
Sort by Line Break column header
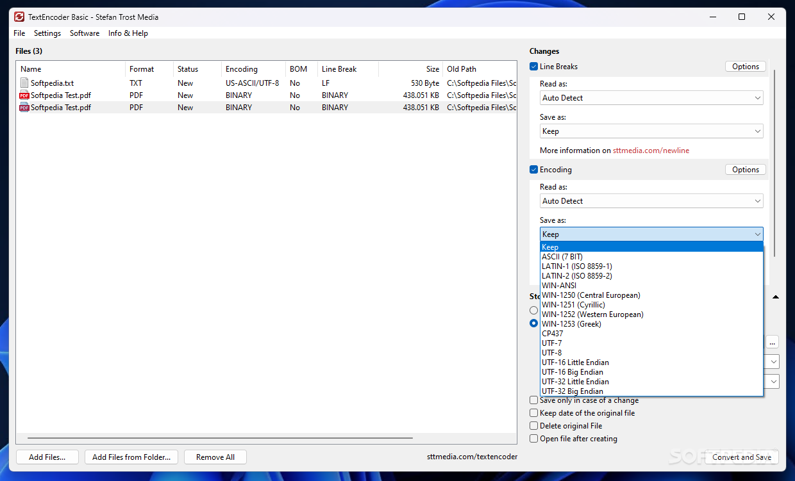click(348, 69)
